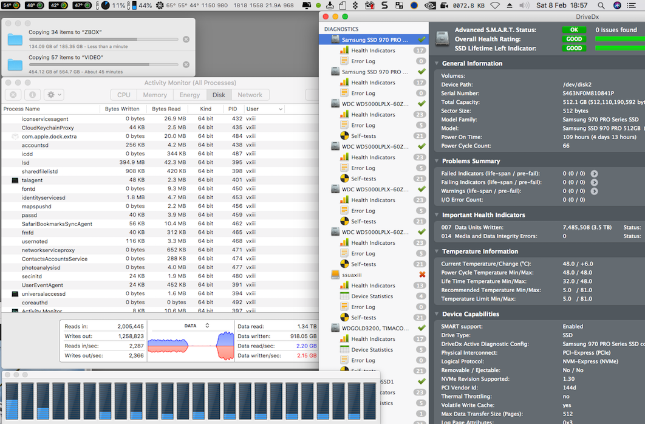Screen dimensions: 645x424
Task: Click the ZBOX copy progress bar
Action: tap(104, 39)
